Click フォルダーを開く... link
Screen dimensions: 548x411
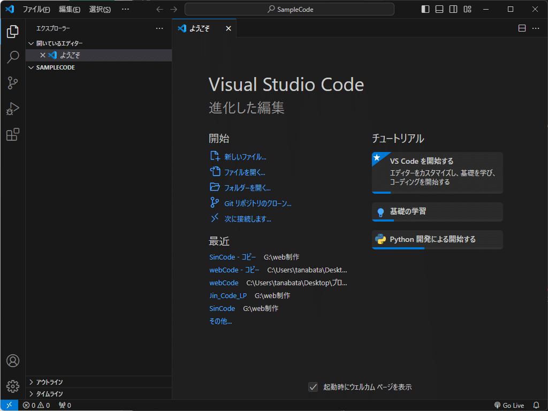(x=247, y=188)
